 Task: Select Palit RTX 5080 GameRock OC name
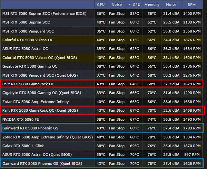[28, 84]
